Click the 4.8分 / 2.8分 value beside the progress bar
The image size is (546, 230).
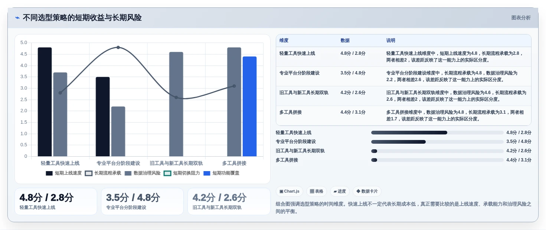pyautogui.click(x=519, y=133)
